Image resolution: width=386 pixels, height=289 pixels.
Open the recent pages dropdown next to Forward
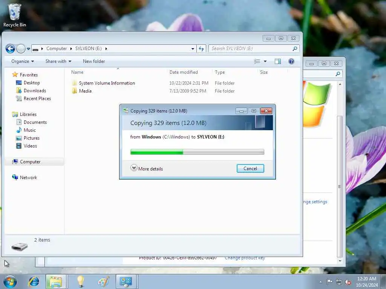point(29,49)
